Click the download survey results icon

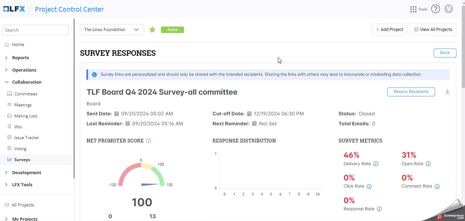(x=447, y=92)
